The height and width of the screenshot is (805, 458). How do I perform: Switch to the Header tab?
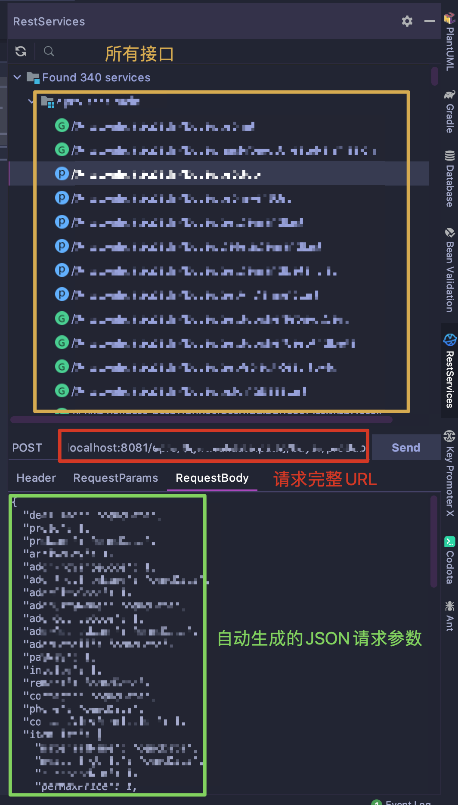(36, 478)
